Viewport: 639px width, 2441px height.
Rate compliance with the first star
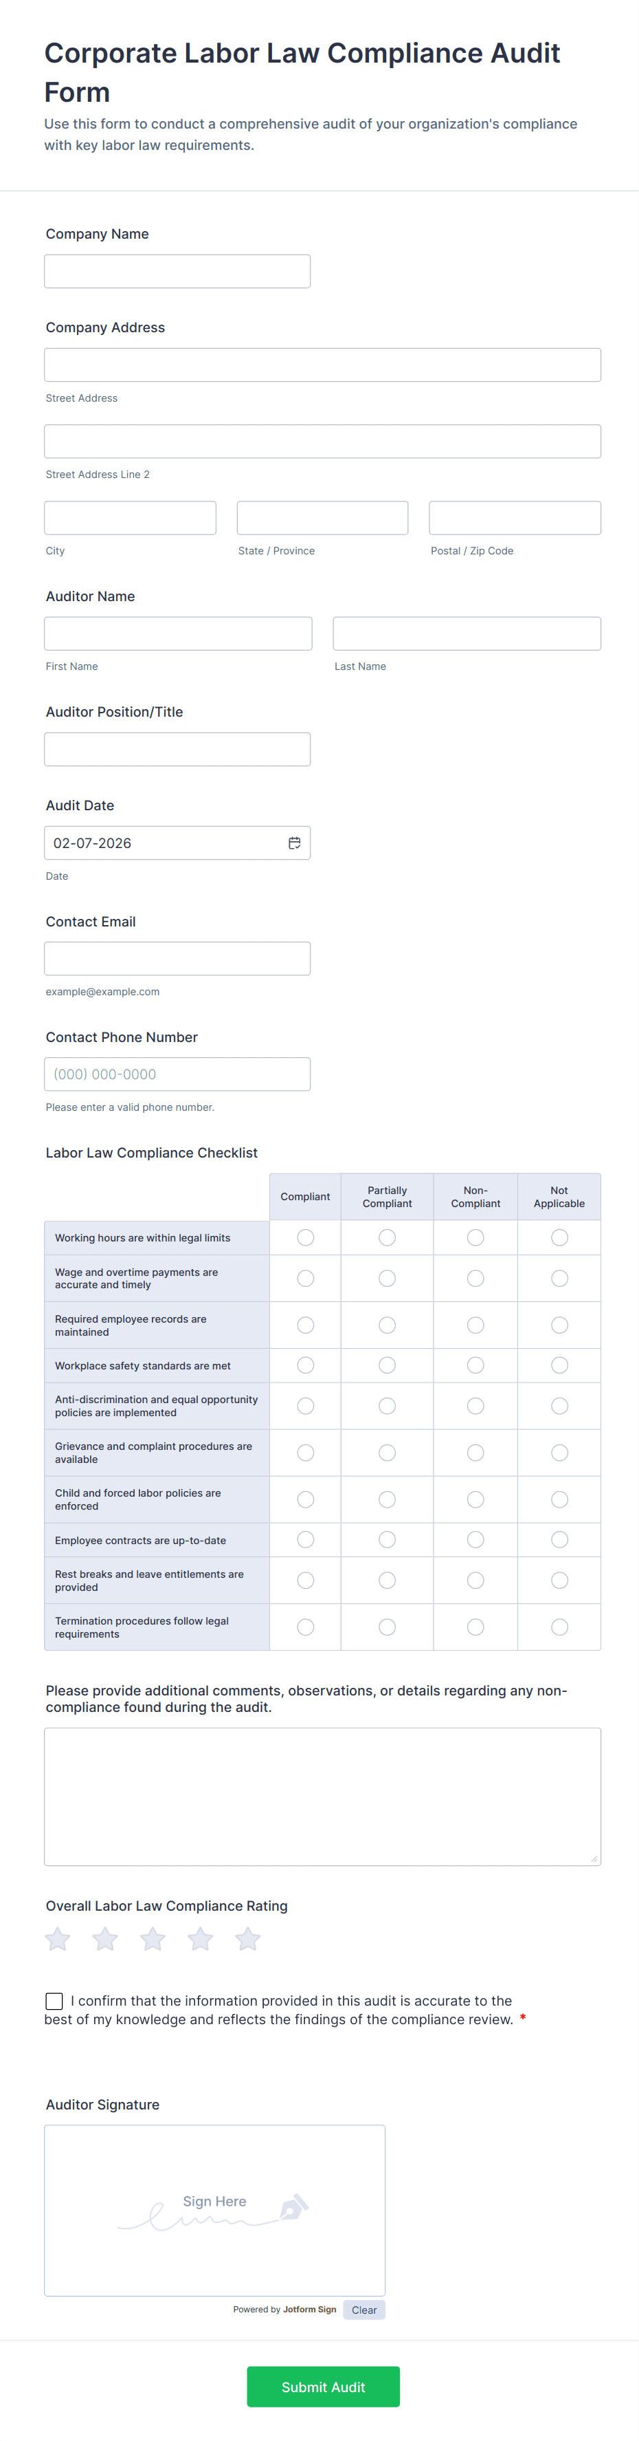(58, 1940)
